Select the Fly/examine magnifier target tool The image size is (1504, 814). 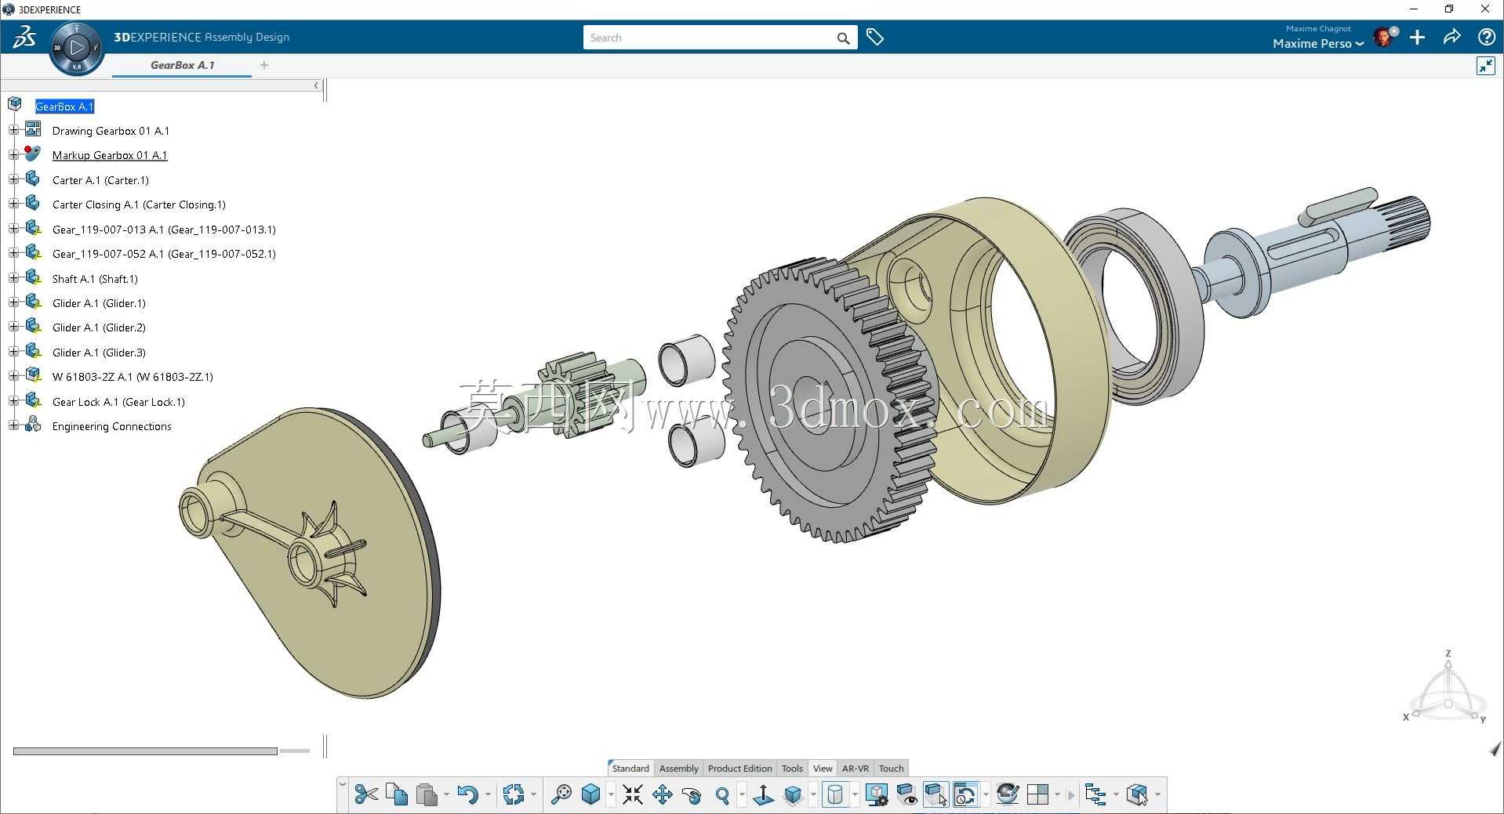click(x=561, y=794)
